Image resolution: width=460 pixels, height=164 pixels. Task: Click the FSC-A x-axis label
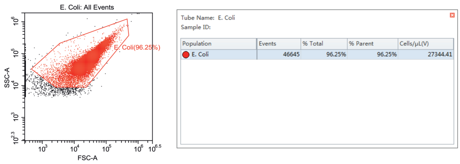click(x=87, y=158)
